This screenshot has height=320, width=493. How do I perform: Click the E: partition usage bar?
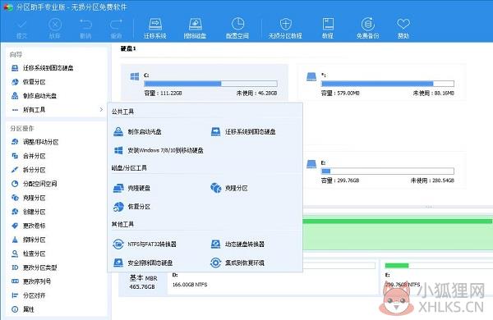(x=388, y=171)
